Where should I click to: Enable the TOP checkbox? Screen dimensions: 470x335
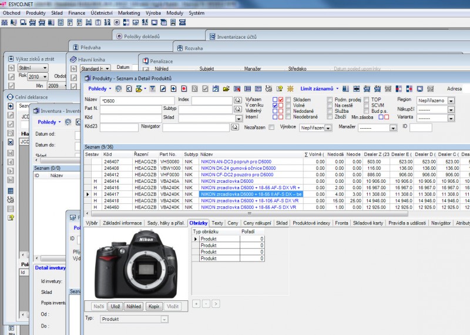[366, 100]
